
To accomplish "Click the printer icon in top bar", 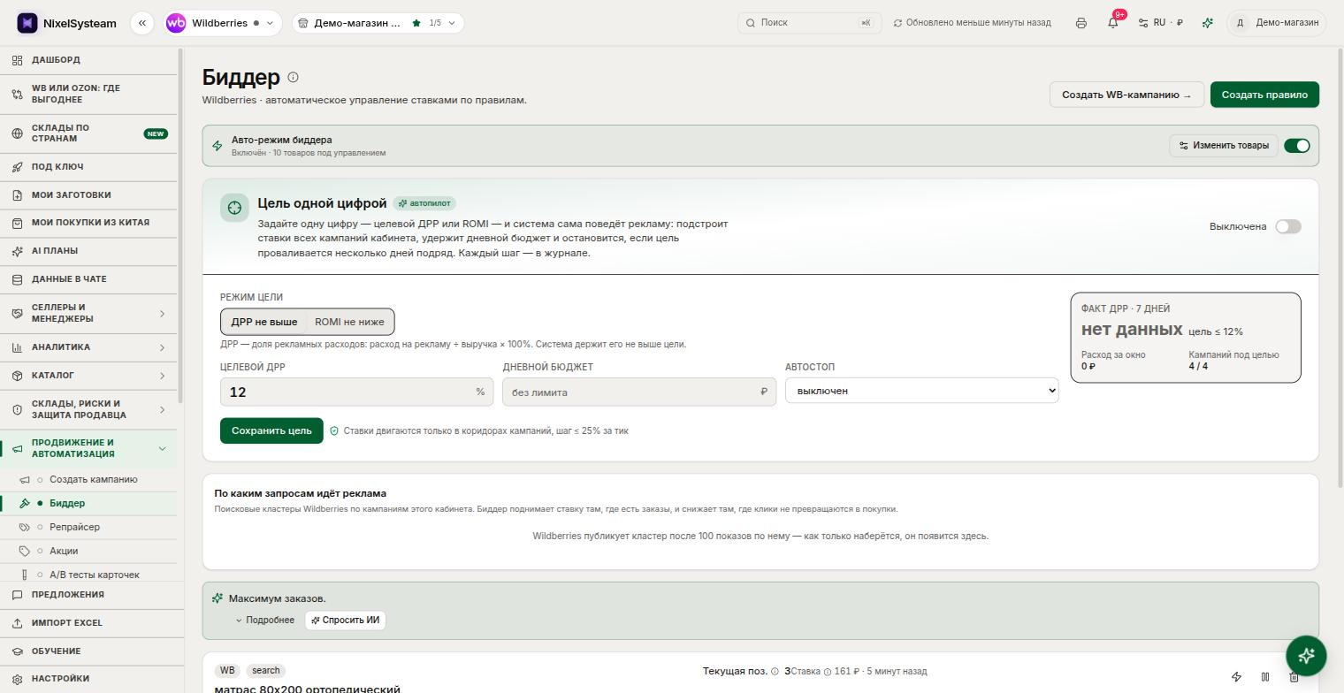I will pyautogui.click(x=1081, y=23).
